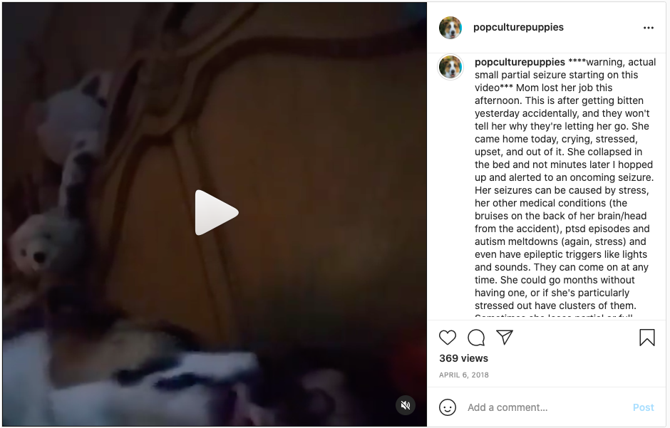This screenshot has width=670, height=428.
Task: Click the header dog profile picture
Action: (x=450, y=28)
